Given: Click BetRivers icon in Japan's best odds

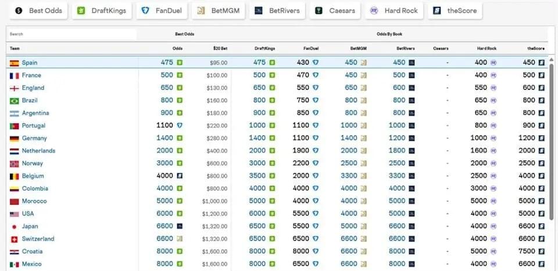Looking at the screenshot, I should pyautogui.click(x=180, y=226).
